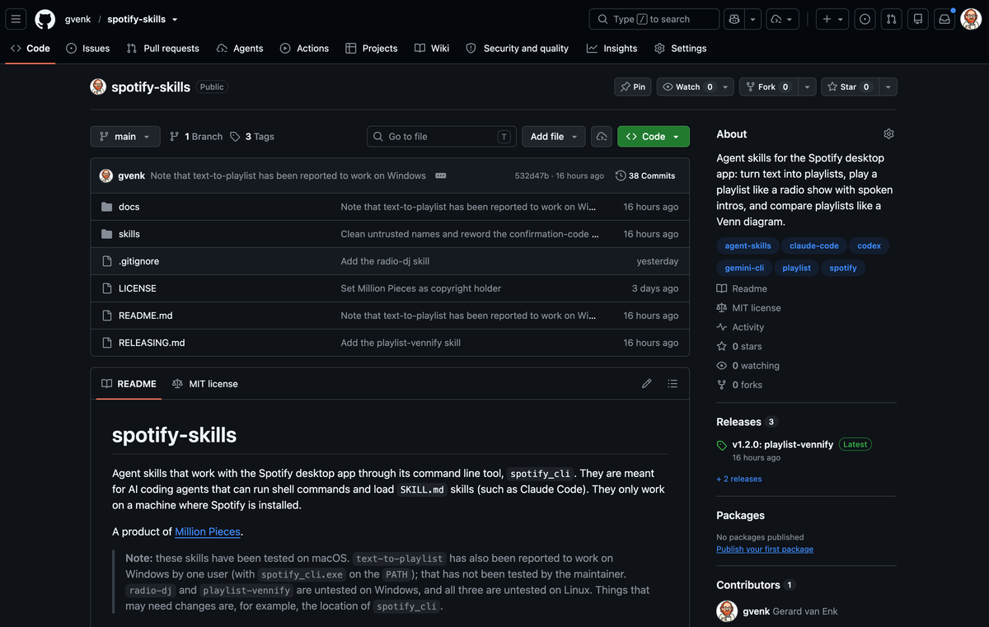Screen dimensions: 989x627
Task: Open the gvenk owner link in header
Action: [78, 19]
